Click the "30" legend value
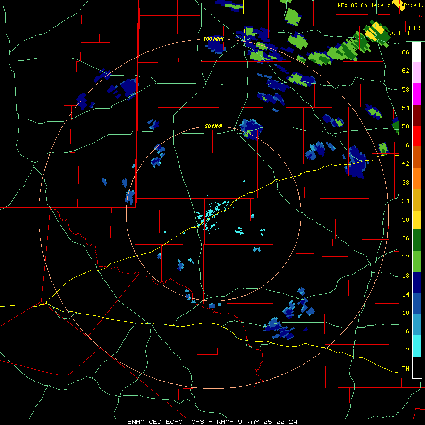Viewport: 425px width, 425px height. [406, 220]
